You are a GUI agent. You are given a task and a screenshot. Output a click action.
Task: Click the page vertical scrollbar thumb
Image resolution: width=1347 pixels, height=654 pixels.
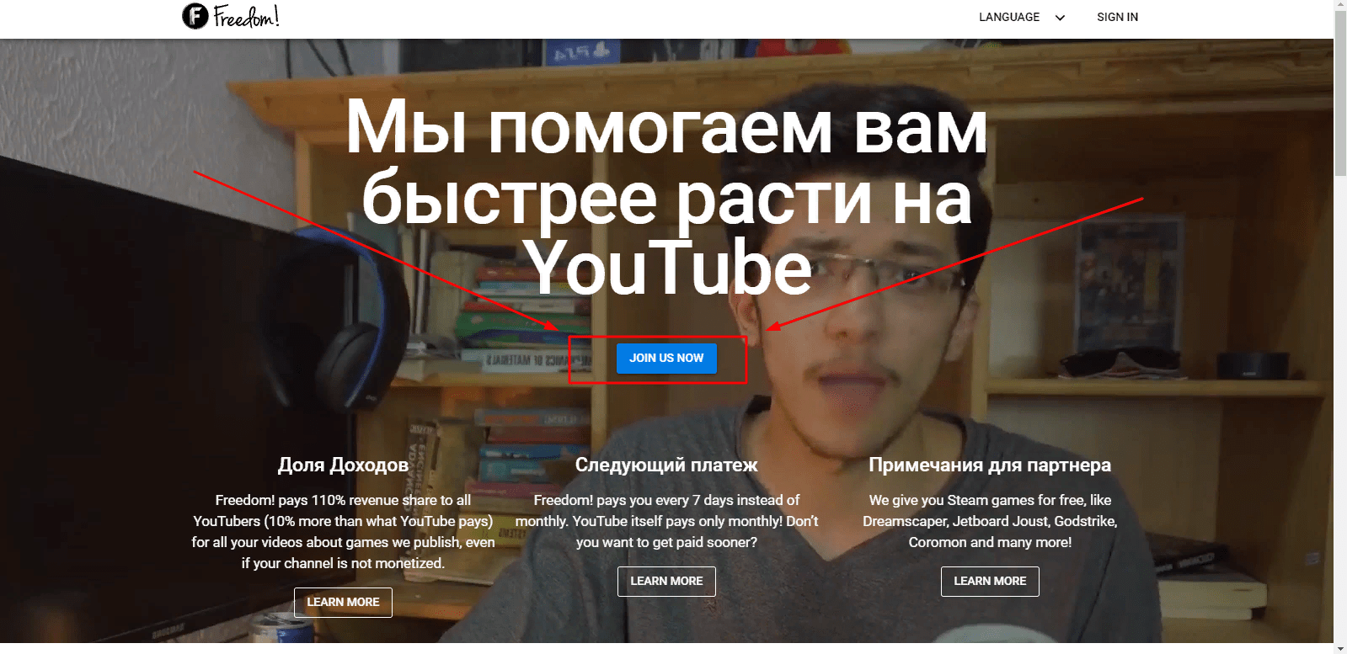[1340, 93]
